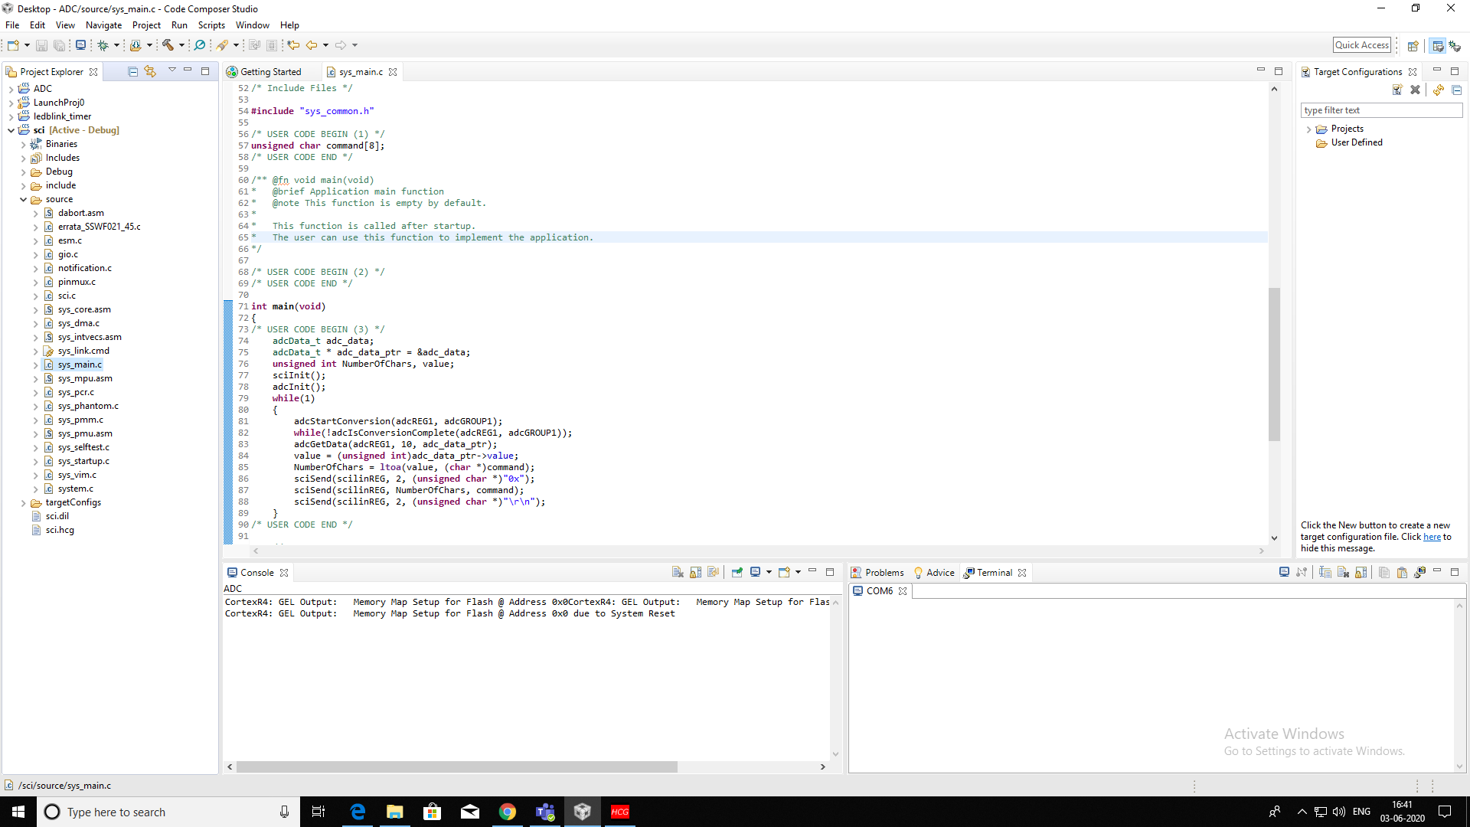Screen dimensions: 1470x827
Task: Click the Debug bug icon in toolbar
Action: coord(103,45)
